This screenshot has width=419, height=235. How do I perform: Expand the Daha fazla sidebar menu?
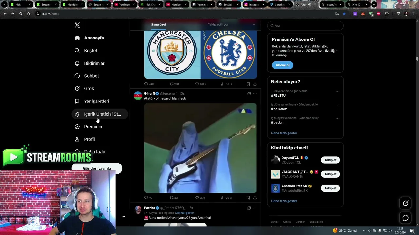coord(90,152)
